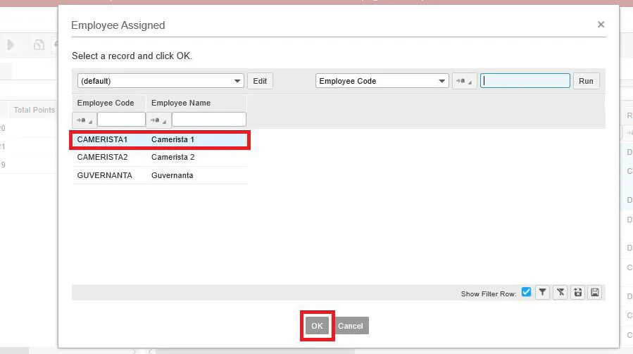633x354 pixels.
Task: Select the GUVERNANTA code cell
Action: [x=104, y=175]
